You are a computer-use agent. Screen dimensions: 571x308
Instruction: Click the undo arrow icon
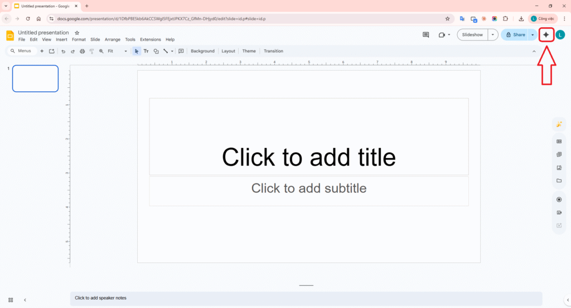63,51
